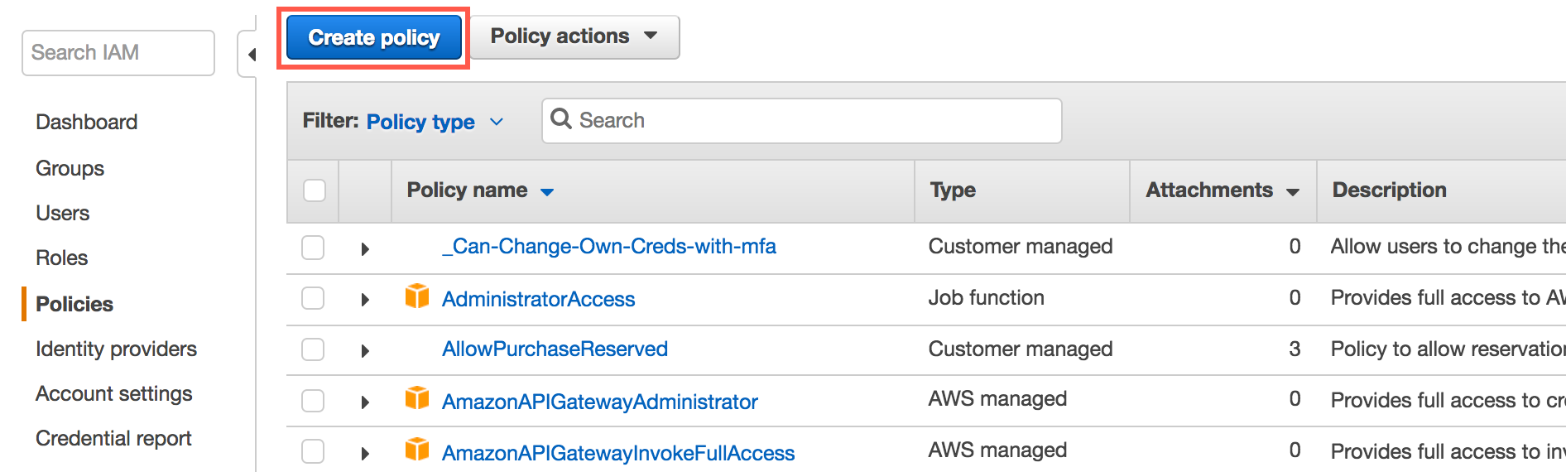This screenshot has height=472, width=1566.
Task: Sort by the Policy name column arrow
Action: (x=547, y=192)
